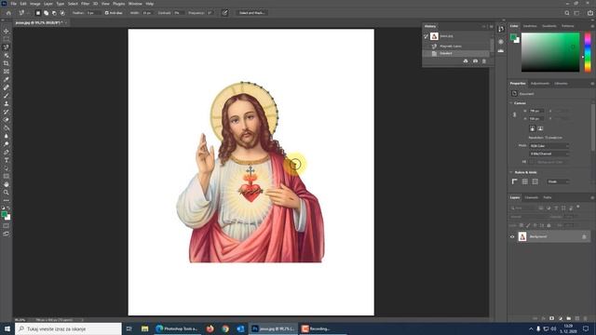
Task: Select the Dodge tool
Action: [x=7, y=144]
